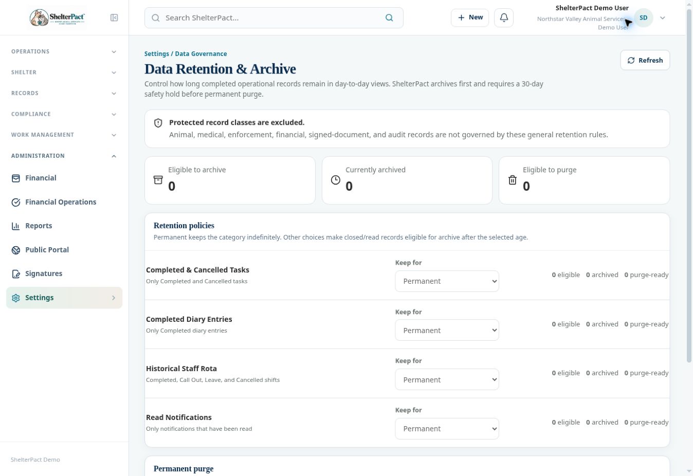
Task: Click the SD user avatar
Action: pyautogui.click(x=643, y=18)
